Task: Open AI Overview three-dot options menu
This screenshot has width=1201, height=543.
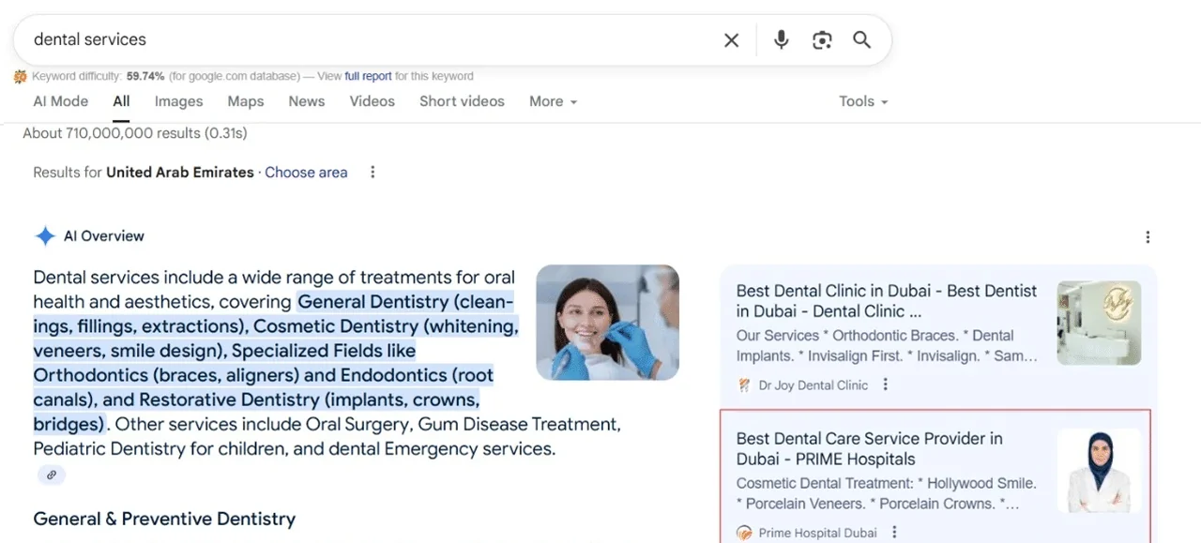Action: pos(1148,237)
